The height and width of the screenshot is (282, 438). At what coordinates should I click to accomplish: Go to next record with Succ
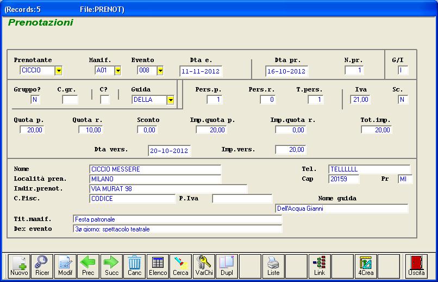[x=111, y=266]
